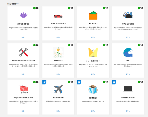This screenshot has width=148, height=117.
Task: Click the blue ocean wave icon
Action: point(128,53)
